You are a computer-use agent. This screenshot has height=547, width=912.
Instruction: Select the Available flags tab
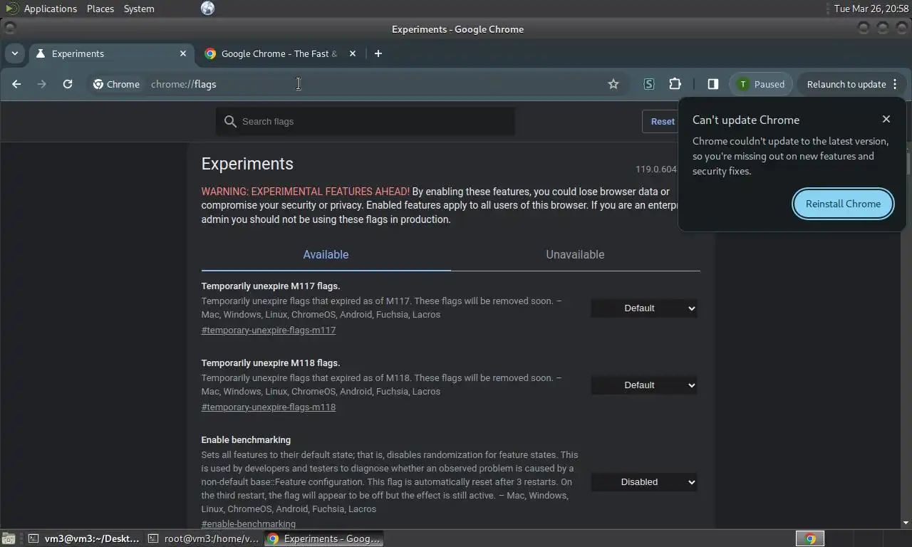[326, 254]
